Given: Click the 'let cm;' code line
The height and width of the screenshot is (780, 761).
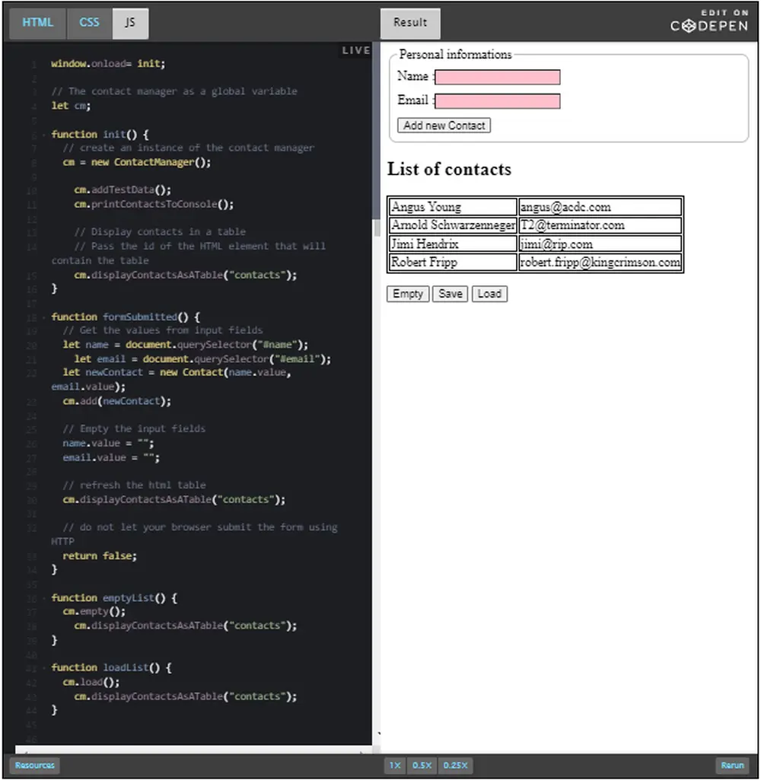Looking at the screenshot, I should [71, 106].
